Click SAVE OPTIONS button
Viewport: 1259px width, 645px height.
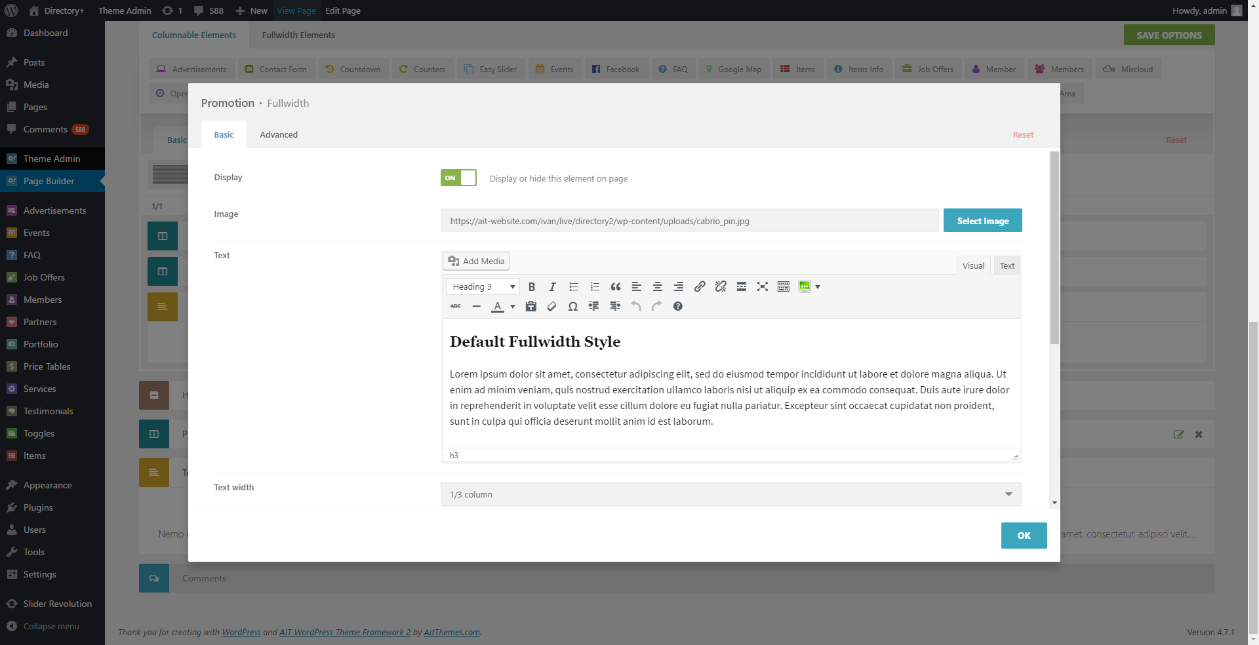(1169, 35)
